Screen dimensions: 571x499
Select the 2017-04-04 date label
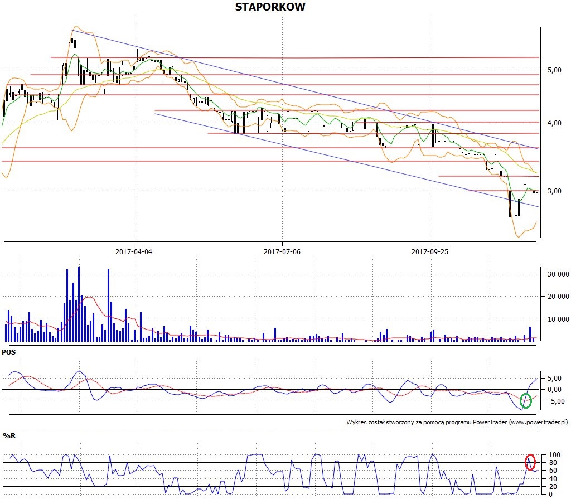pyautogui.click(x=134, y=251)
